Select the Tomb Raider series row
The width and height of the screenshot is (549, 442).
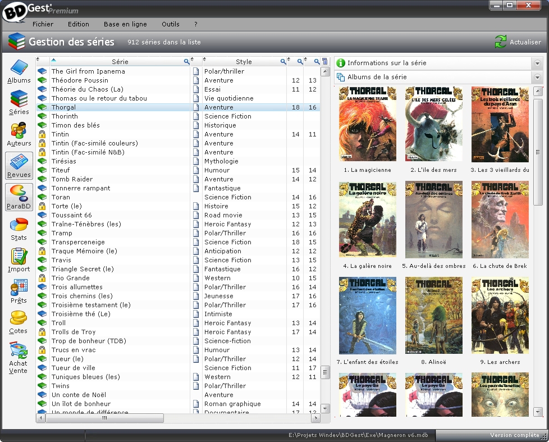[x=178, y=179]
